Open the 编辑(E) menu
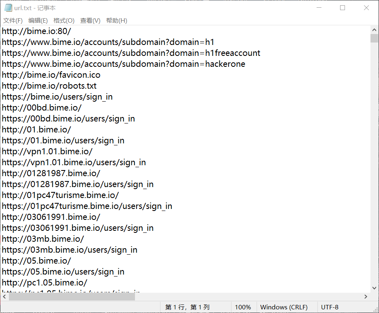Image resolution: width=379 pixels, height=313 pixels. (x=38, y=21)
